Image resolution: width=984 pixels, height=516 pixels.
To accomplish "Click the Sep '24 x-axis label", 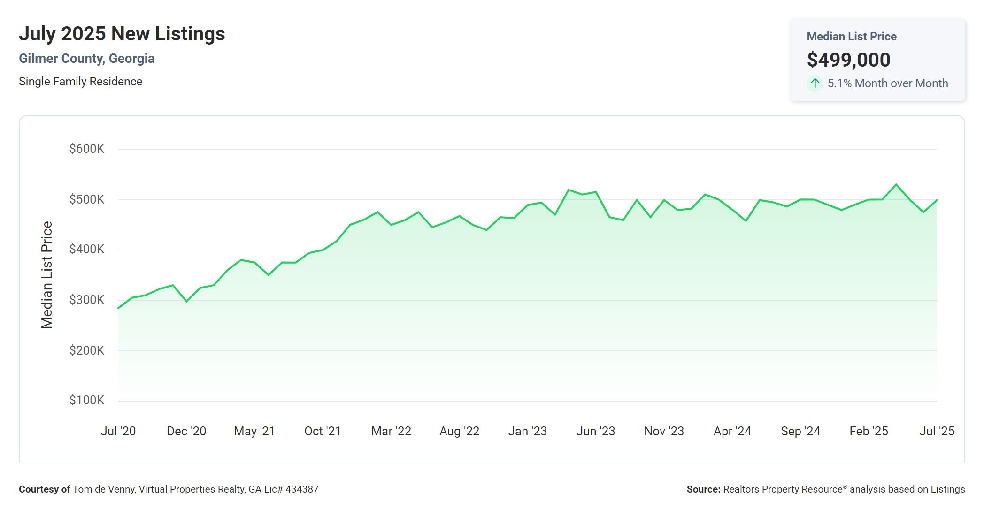I will 800,431.
